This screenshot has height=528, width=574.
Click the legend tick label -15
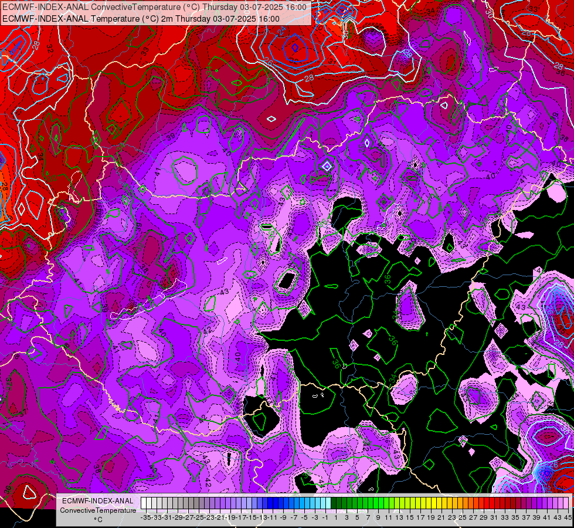(252, 517)
